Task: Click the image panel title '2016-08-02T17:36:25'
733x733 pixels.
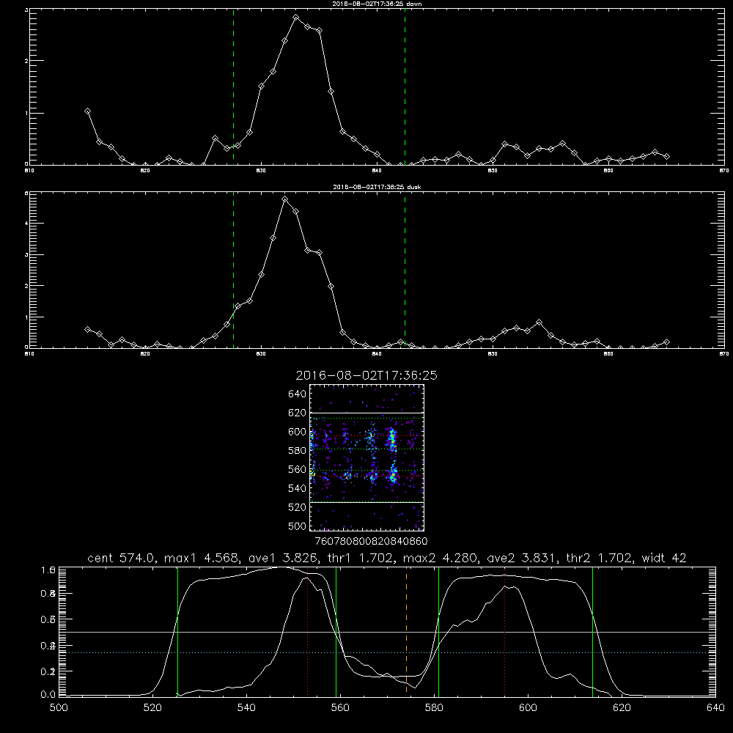Action: tap(366, 375)
